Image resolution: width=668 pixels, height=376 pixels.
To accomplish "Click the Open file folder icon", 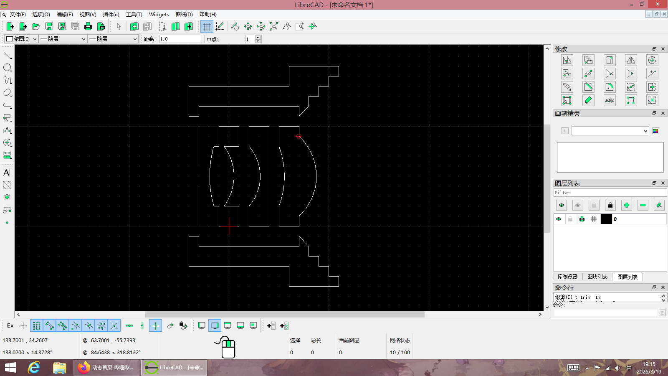I will click(36, 26).
